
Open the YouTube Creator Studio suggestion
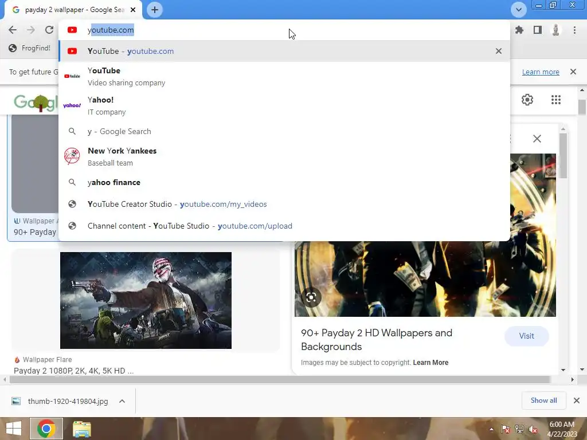click(284, 204)
